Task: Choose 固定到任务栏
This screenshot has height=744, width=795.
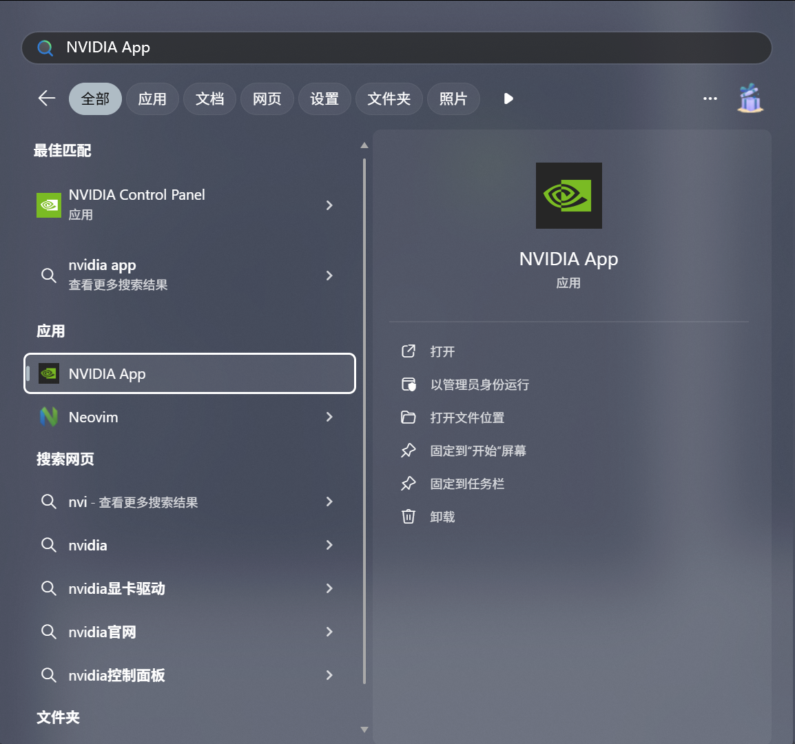Action: tap(467, 484)
